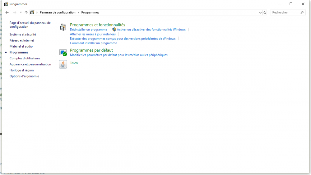This screenshot has height=175, width=311.
Task: Open Apparence et personnalisation category
Action: pyautogui.click(x=30, y=64)
